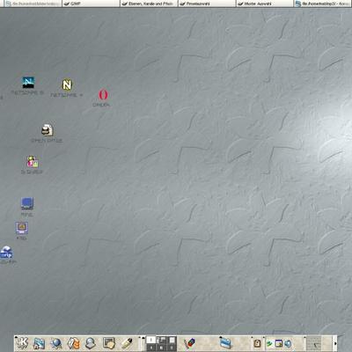Launch Open Office from the desktop

[47, 130]
